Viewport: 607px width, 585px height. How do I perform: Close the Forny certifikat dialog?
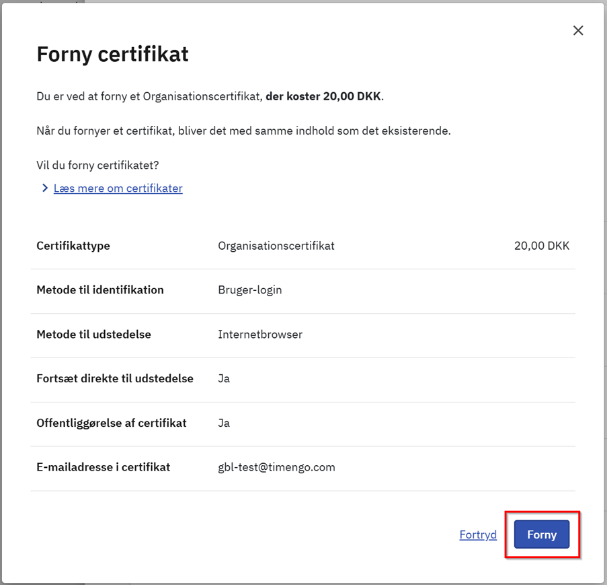[578, 30]
